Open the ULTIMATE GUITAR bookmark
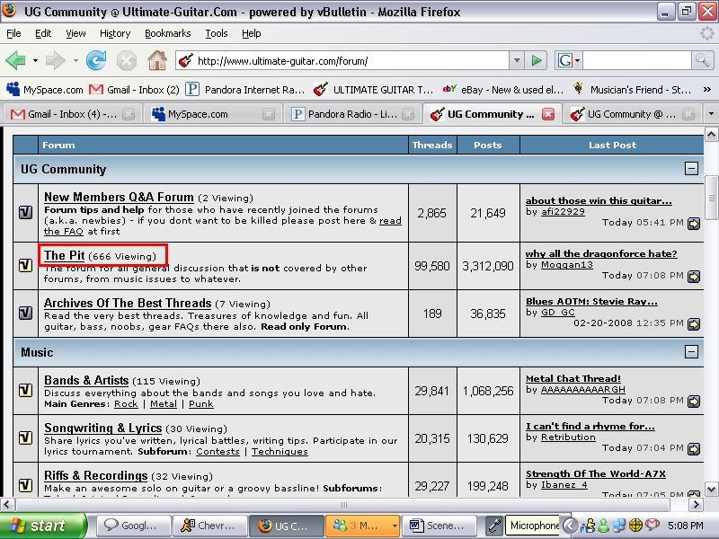The height and width of the screenshot is (539, 719). coord(373,89)
